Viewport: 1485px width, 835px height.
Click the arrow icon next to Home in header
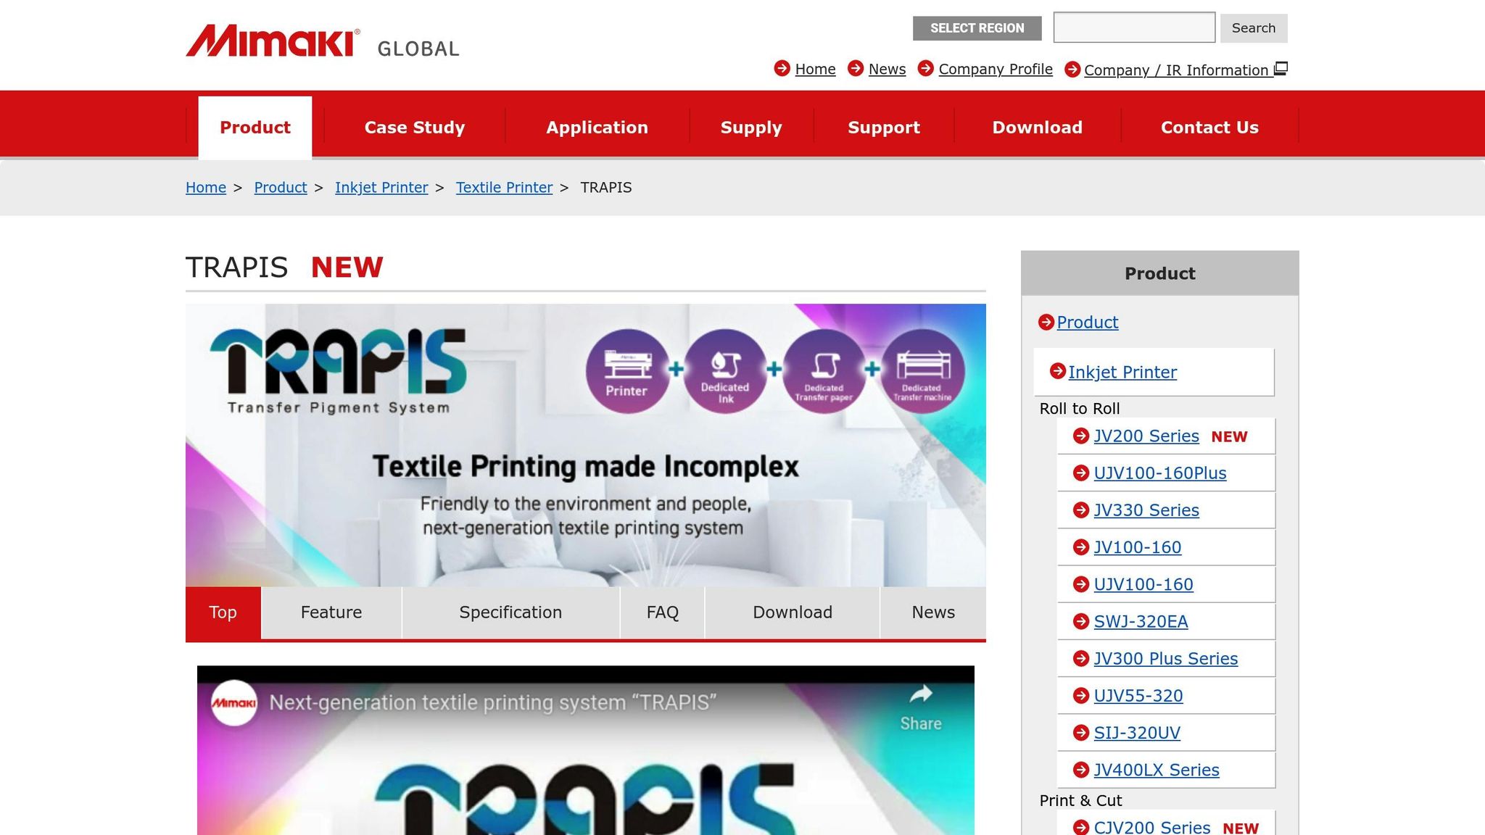[782, 68]
